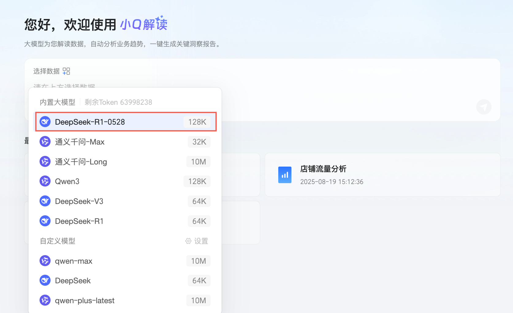Pick the custom DeepSeek model
This screenshot has width=513, height=313.
[x=125, y=281]
